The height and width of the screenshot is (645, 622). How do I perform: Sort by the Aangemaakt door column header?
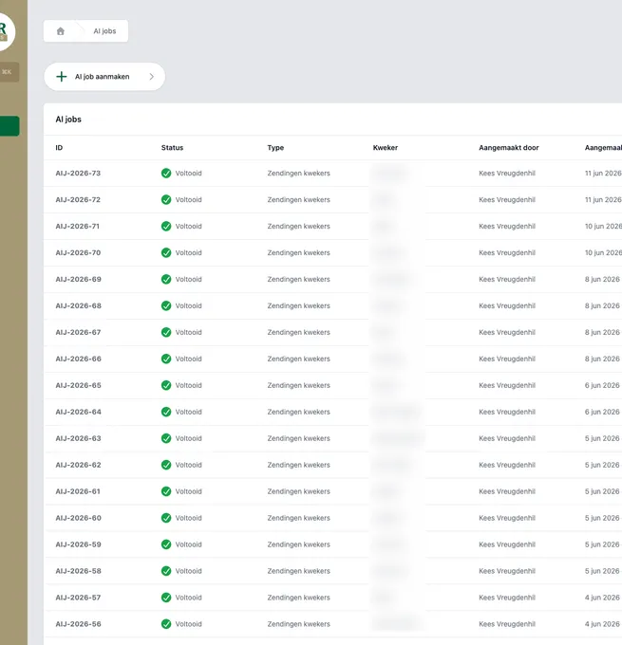(509, 148)
